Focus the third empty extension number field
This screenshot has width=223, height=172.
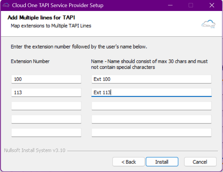46,106
